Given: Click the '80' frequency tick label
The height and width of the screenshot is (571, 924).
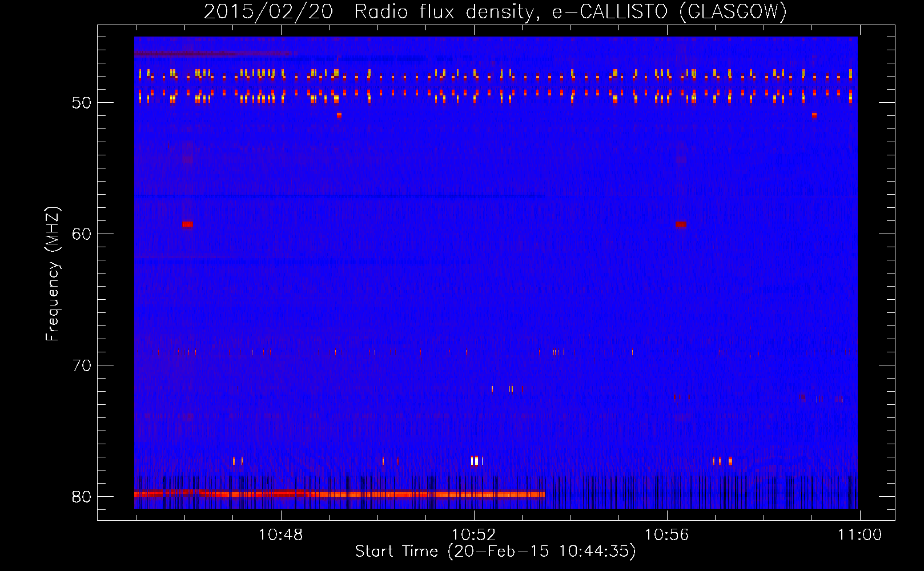Looking at the screenshot, I should tap(82, 497).
